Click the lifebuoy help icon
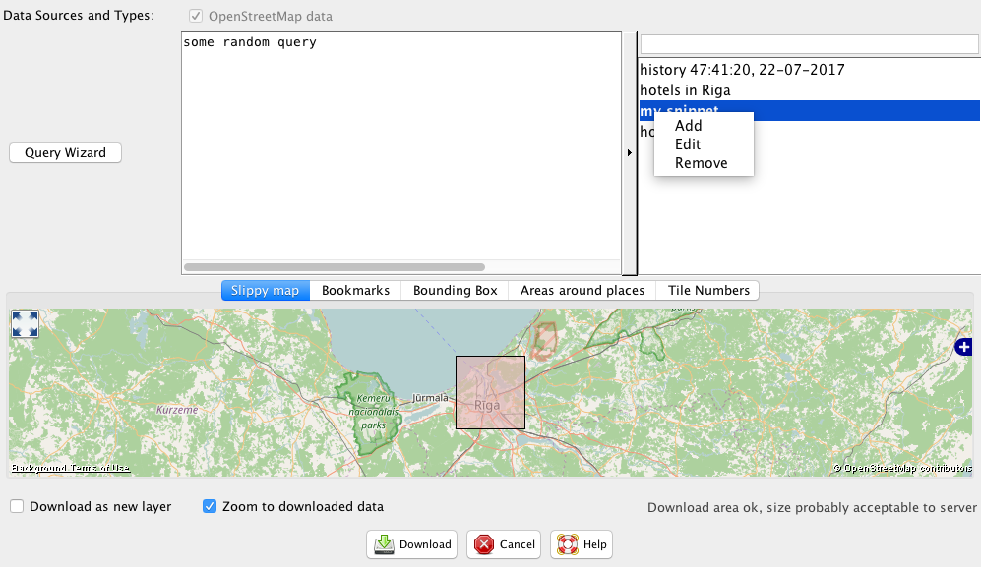Screen dimensions: 981x567 tap(567, 544)
